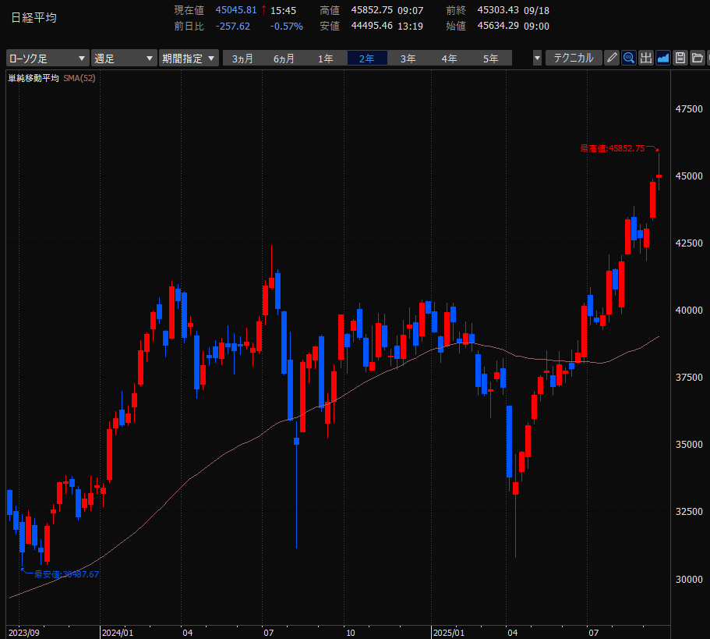The image size is (710, 639).
Task: Click the low value 44495.46
Action: click(x=372, y=26)
